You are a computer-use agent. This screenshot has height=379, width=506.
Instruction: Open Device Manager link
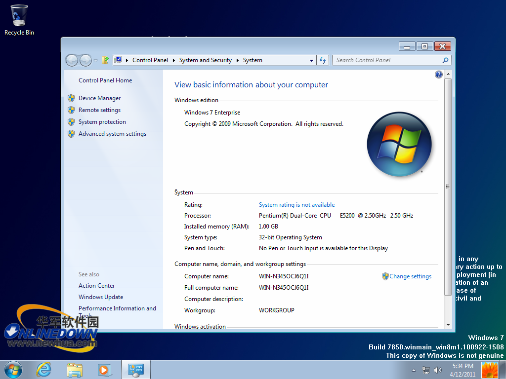point(99,98)
